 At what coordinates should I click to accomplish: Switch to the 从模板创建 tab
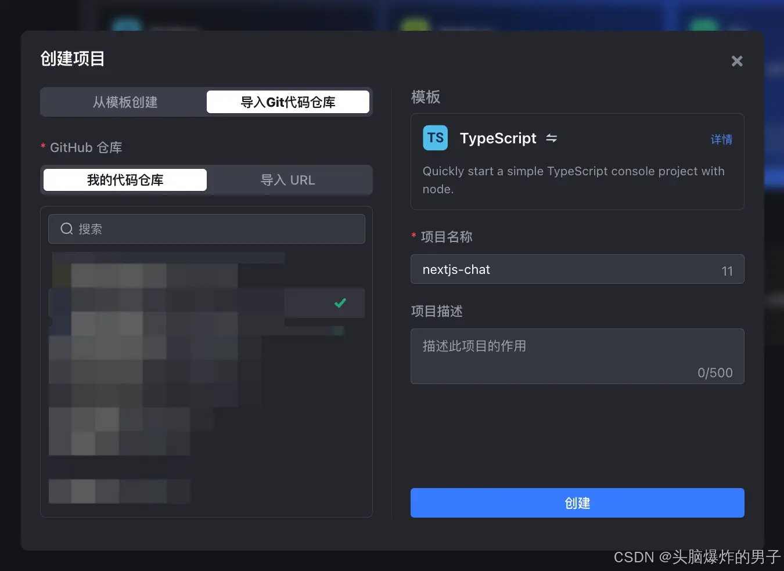[124, 102]
